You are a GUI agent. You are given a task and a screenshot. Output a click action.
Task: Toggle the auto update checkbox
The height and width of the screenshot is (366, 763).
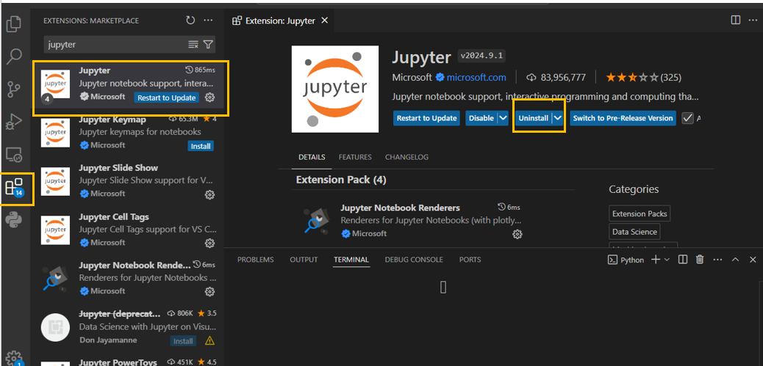click(687, 118)
